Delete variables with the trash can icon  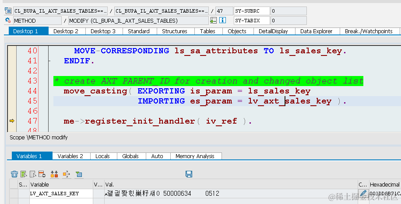tap(14, 174)
